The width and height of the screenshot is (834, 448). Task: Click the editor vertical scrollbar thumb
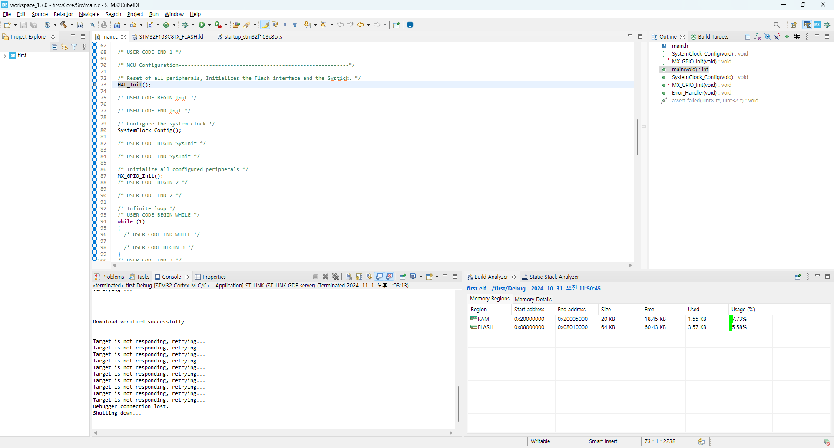pyautogui.click(x=638, y=137)
